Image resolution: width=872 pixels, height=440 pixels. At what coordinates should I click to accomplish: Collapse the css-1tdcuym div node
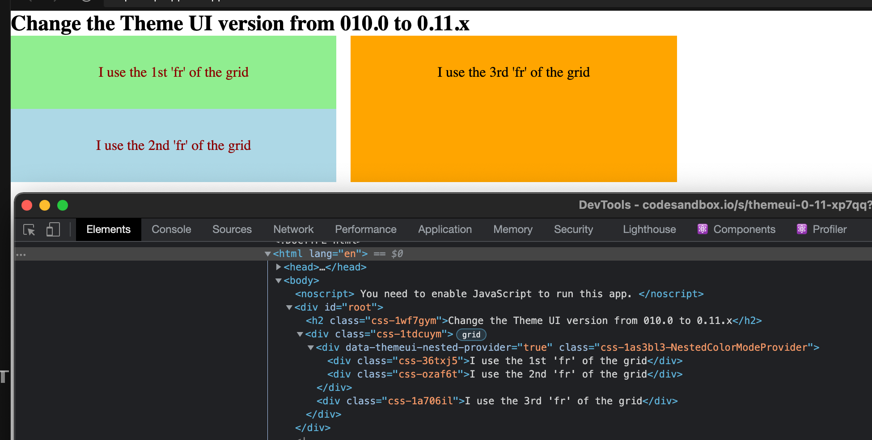coord(300,334)
